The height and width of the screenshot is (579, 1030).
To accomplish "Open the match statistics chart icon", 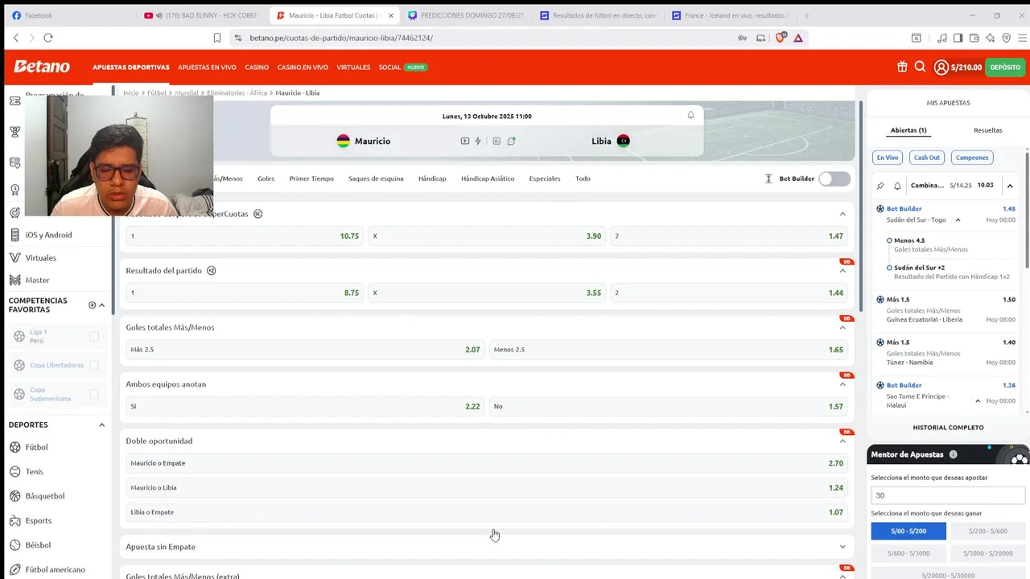I will click(496, 141).
